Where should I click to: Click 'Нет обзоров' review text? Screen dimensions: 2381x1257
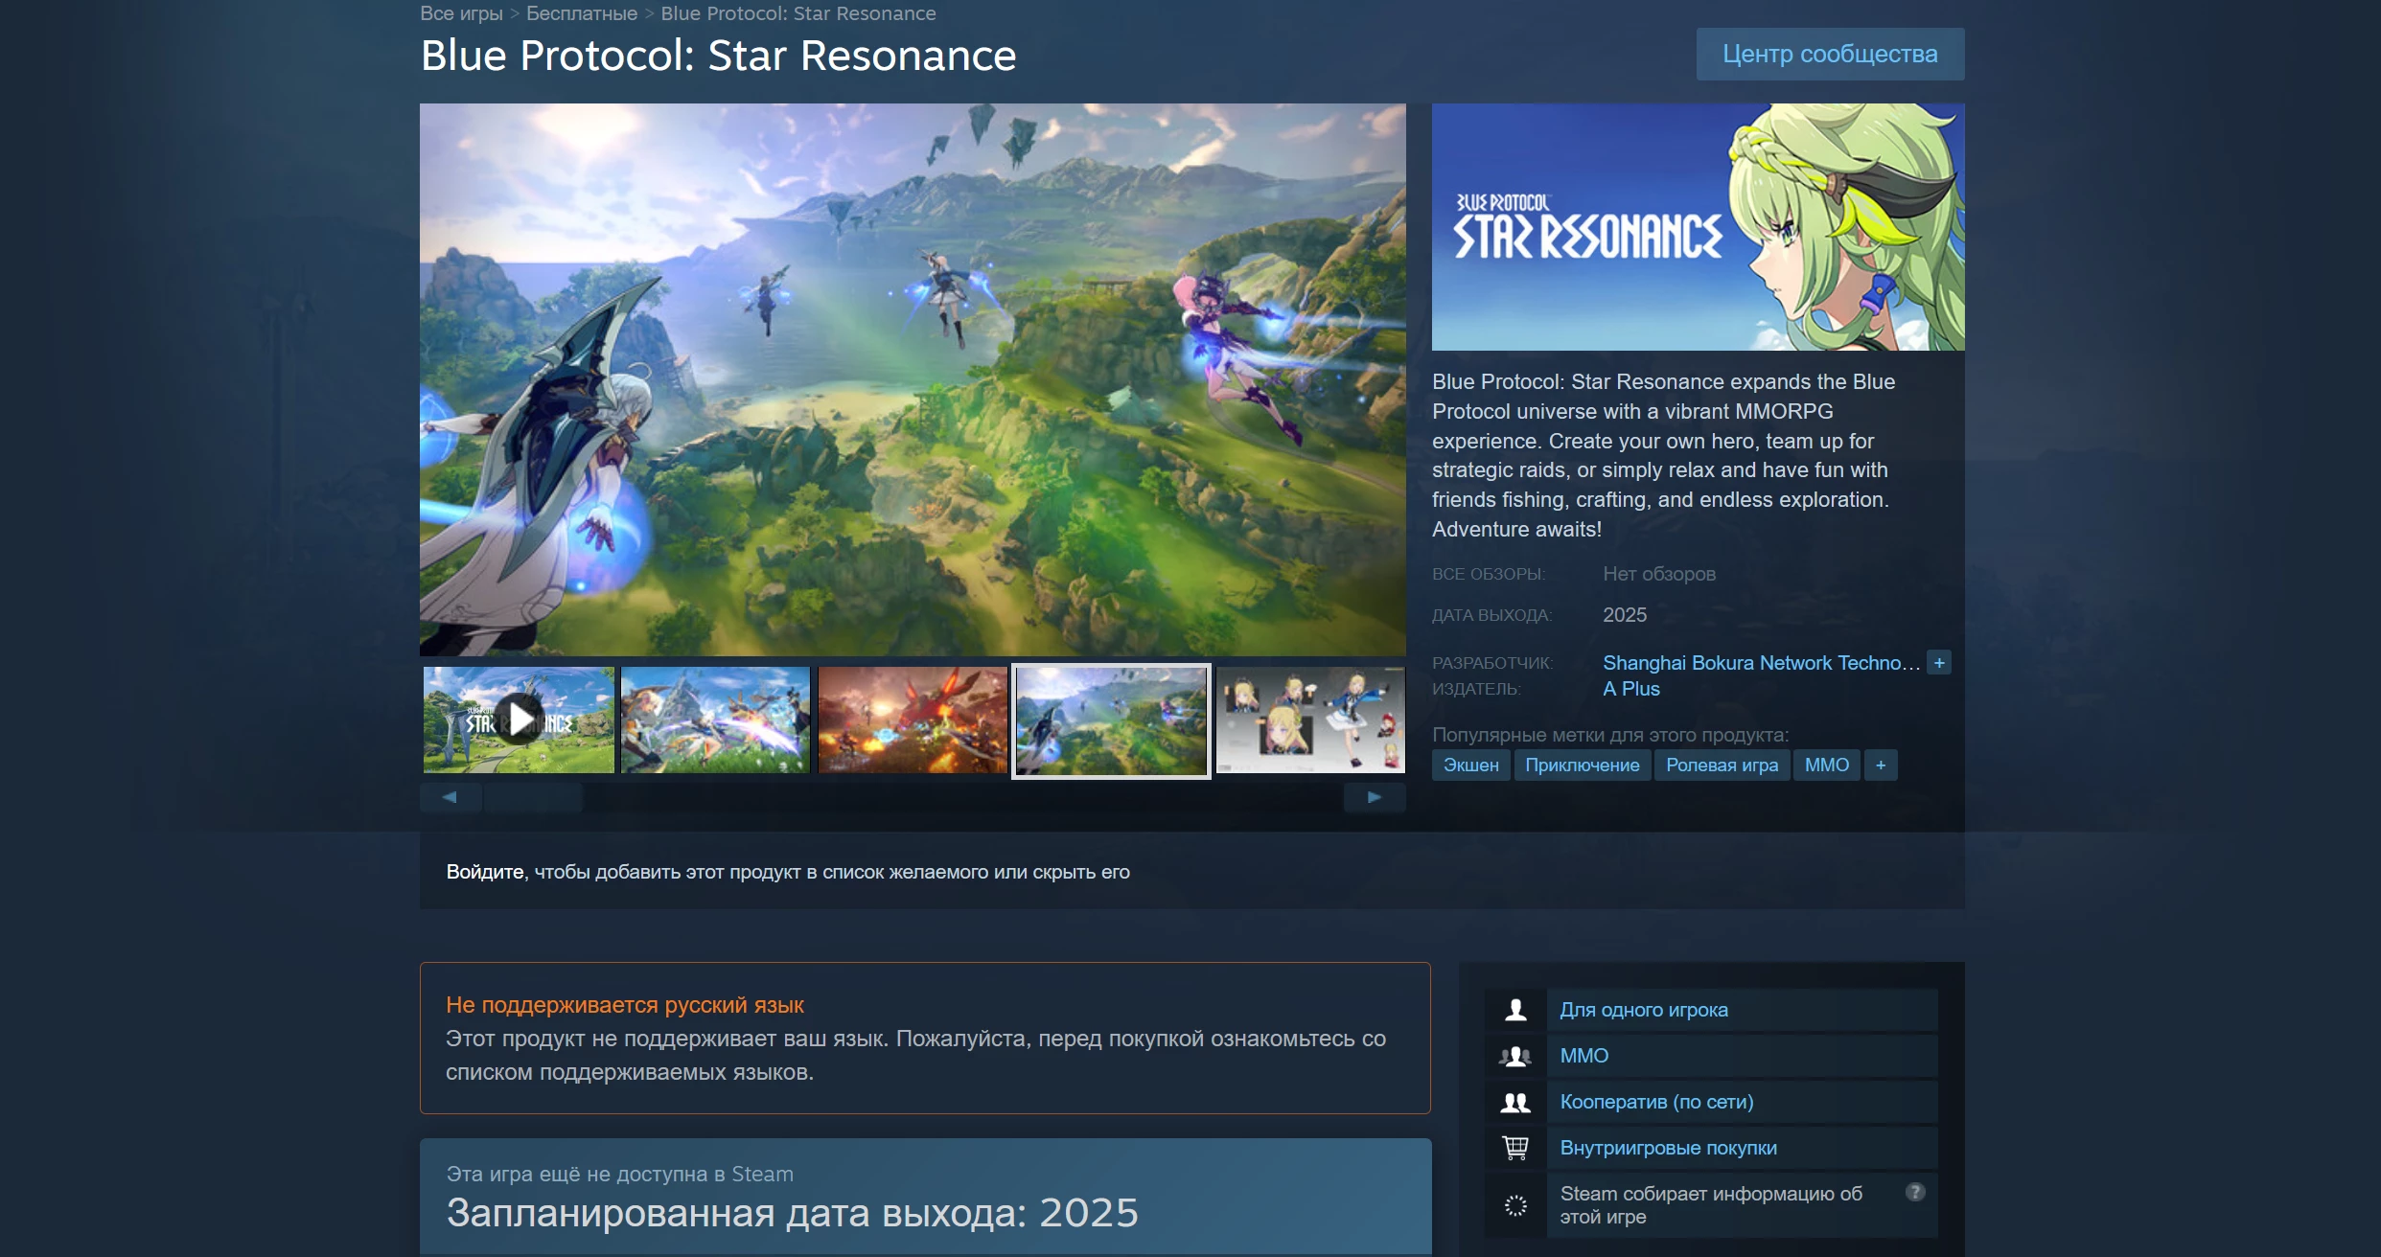1659,574
